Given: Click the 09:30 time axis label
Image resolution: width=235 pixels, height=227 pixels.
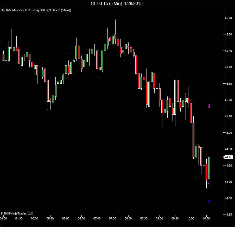Looking at the screenshot, I should coord(175,218).
